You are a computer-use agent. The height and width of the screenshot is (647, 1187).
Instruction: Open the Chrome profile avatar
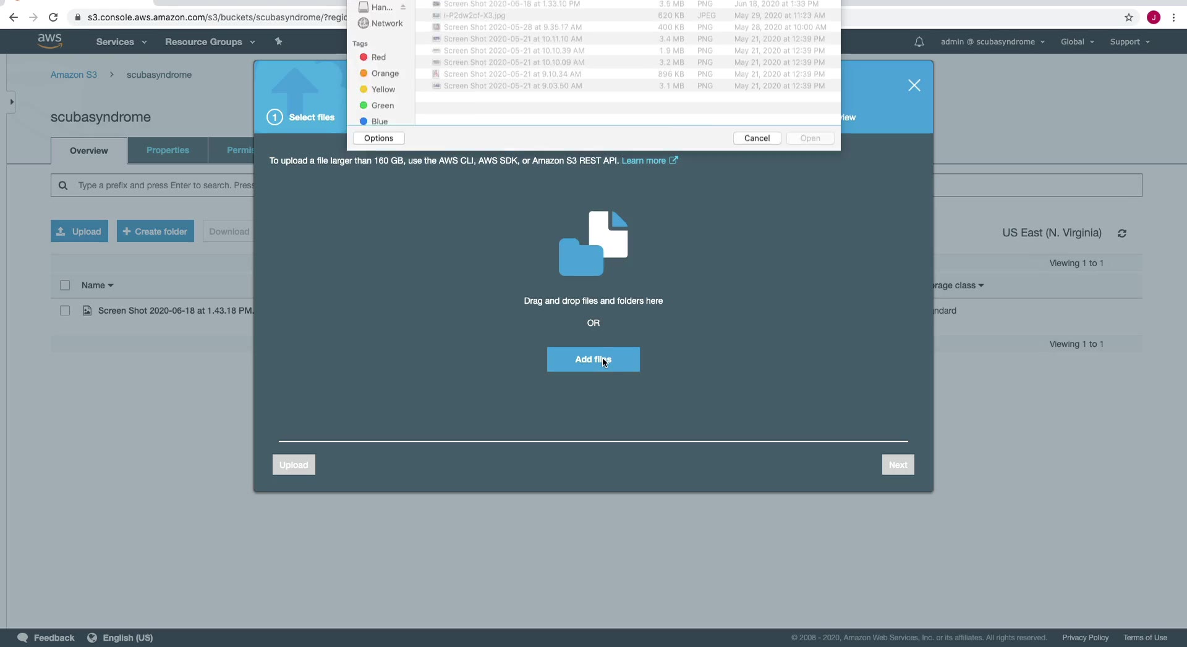(x=1154, y=17)
